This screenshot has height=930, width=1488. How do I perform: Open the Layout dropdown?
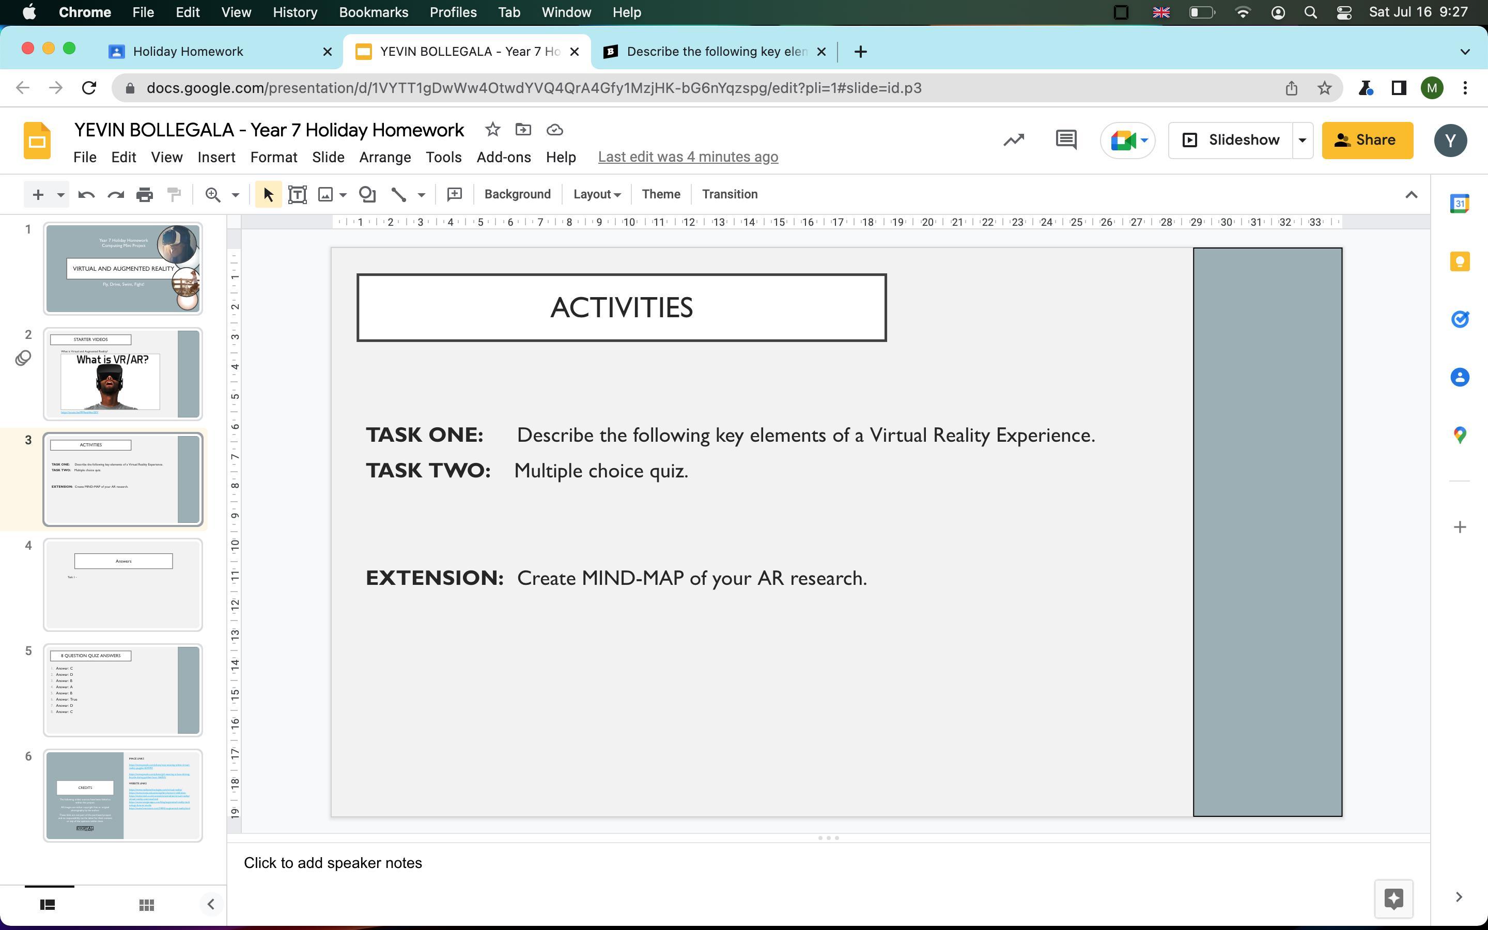coord(596,194)
